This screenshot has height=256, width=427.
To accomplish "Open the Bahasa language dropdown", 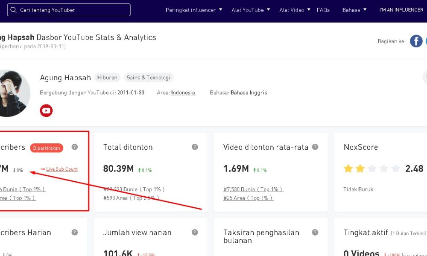I will 354,10.
